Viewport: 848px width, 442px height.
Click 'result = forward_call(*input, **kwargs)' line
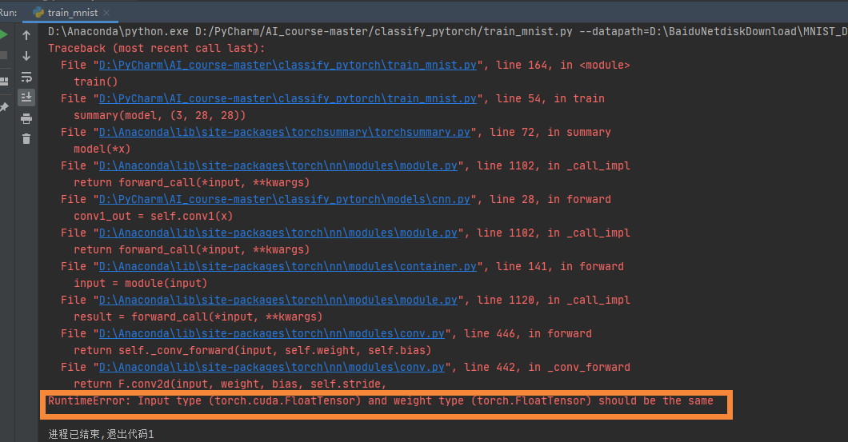pyautogui.click(x=198, y=316)
